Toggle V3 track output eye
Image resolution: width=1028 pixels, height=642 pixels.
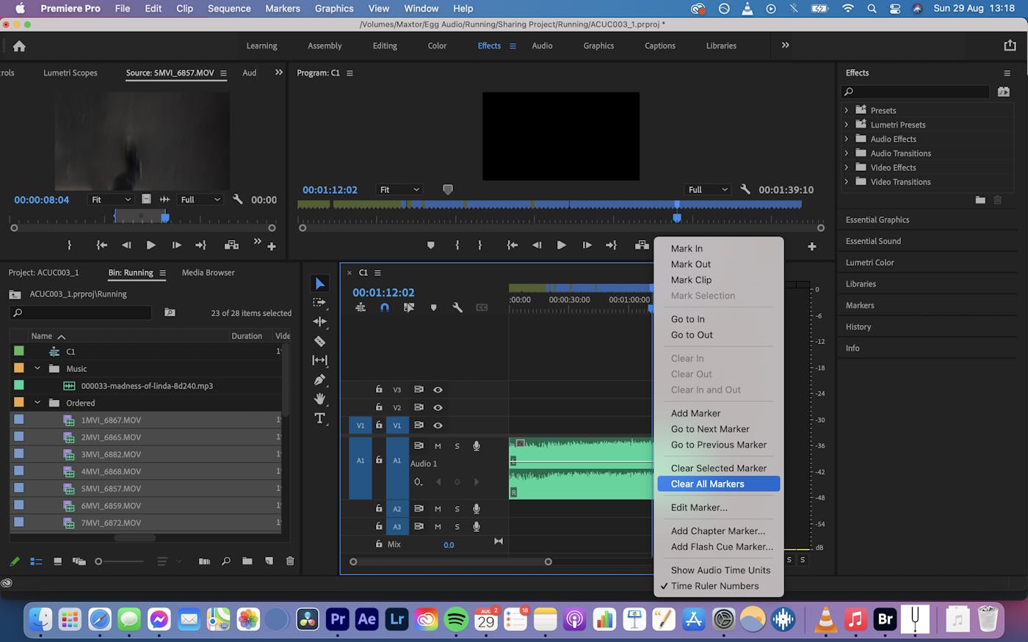pyautogui.click(x=438, y=390)
